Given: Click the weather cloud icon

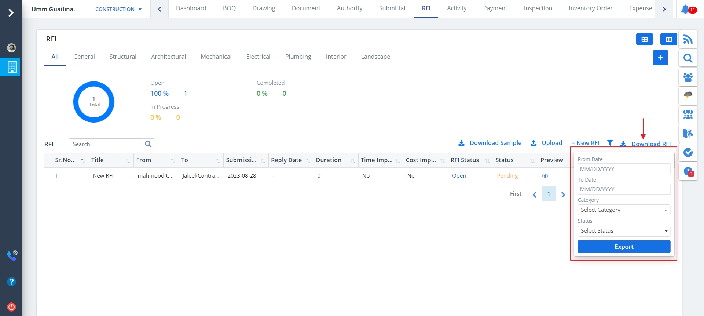Looking at the screenshot, I should [x=688, y=96].
